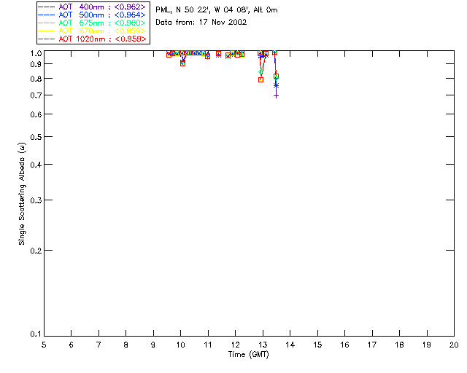
Task: Select the 'Data from: 17 Nov 2002' line
Action: [201, 23]
